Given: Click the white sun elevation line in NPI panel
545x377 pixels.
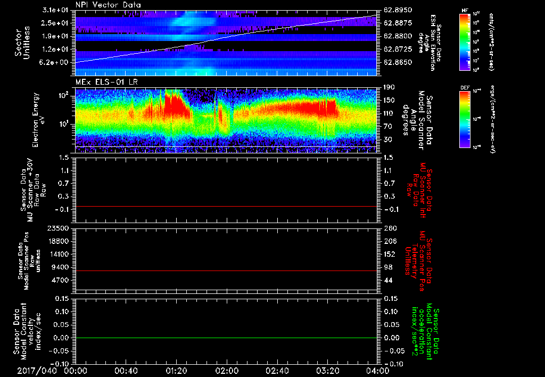Looking at the screenshot, I should [x=226, y=38].
